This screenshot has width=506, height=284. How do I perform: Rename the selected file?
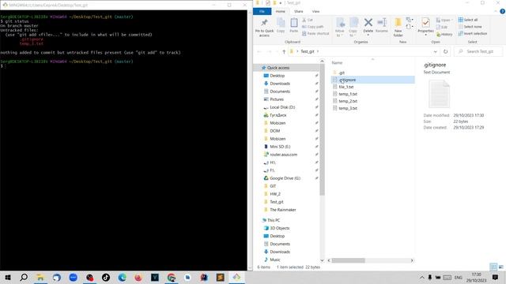click(382, 25)
